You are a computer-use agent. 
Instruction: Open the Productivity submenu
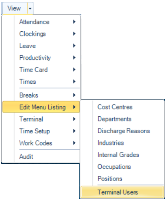(41, 58)
